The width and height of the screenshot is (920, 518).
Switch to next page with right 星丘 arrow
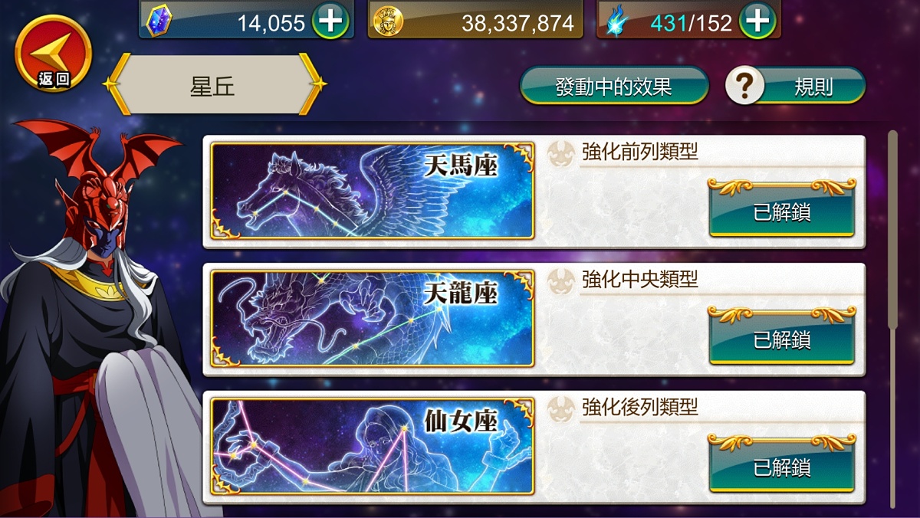[313, 84]
